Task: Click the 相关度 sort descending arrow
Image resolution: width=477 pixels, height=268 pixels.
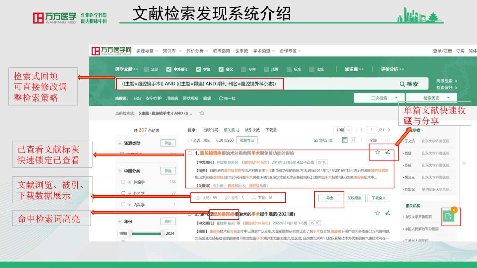Action: [x=238, y=130]
